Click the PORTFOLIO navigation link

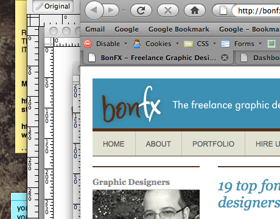[213, 144]
